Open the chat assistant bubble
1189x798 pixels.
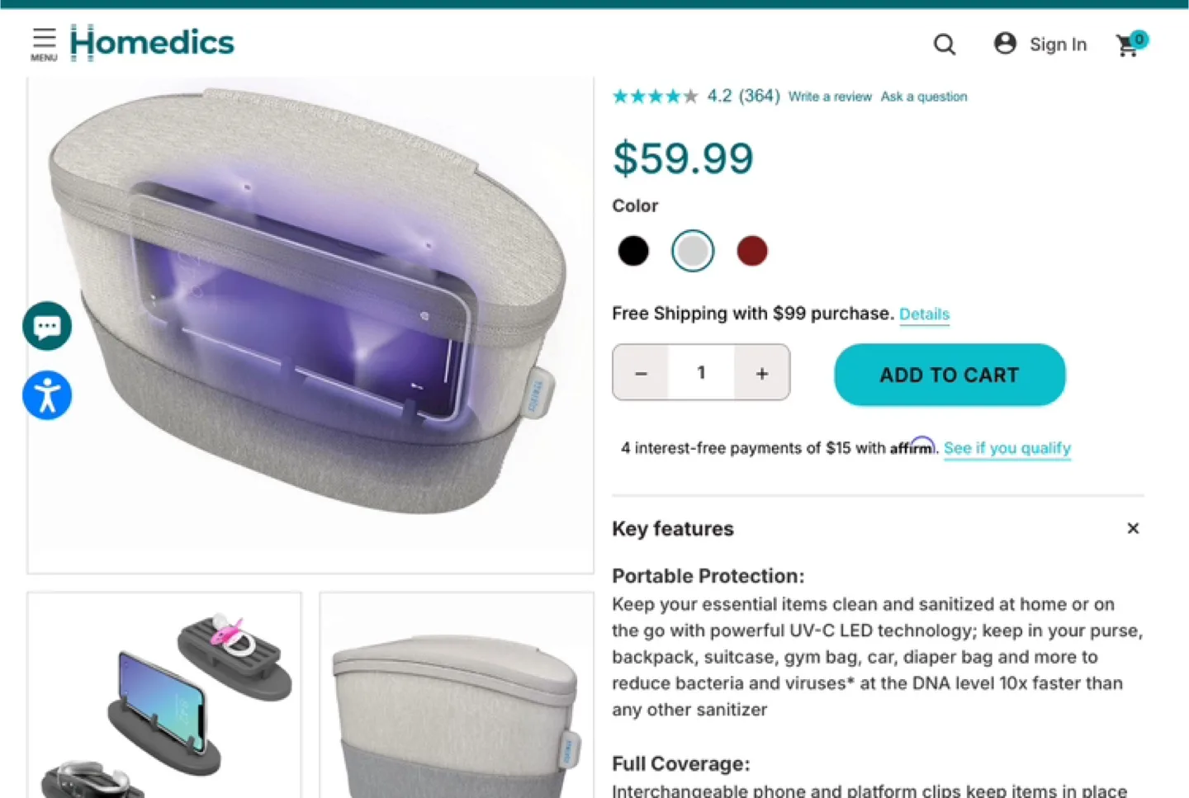[46, 325]
